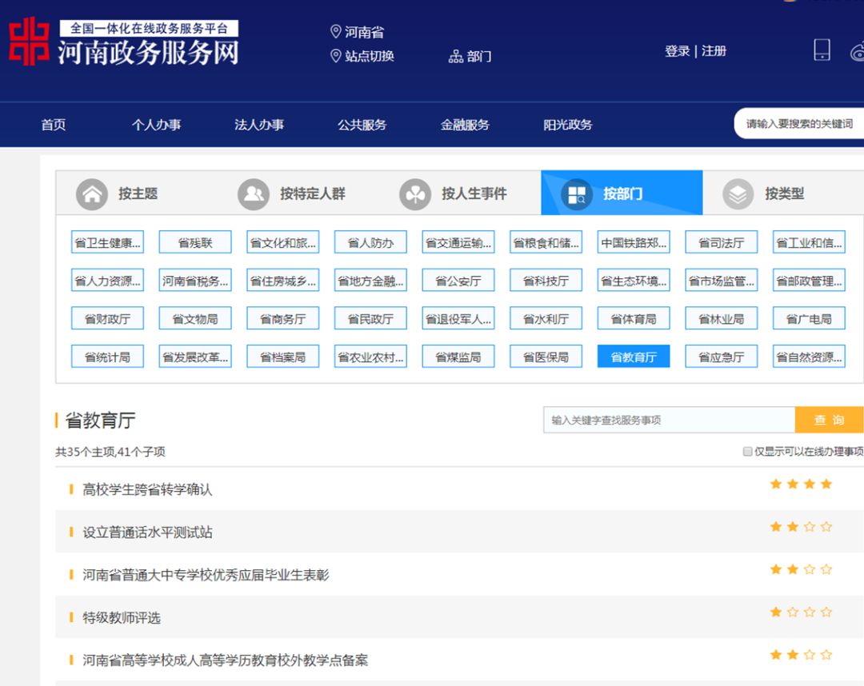Viewport: 864px width, 686px height.
Task: Click the 输入关键字查找服务事项 input field
Action: coord(669,420)
